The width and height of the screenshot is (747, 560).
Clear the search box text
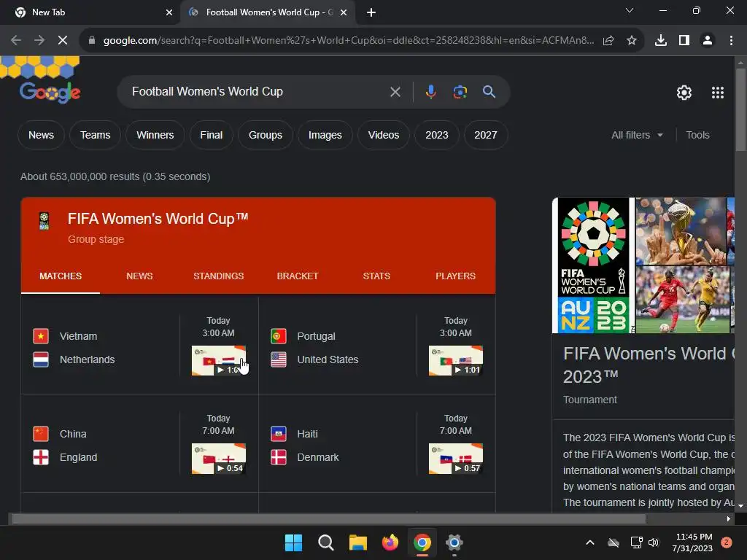pyautogui.click(x=395, y=92)
